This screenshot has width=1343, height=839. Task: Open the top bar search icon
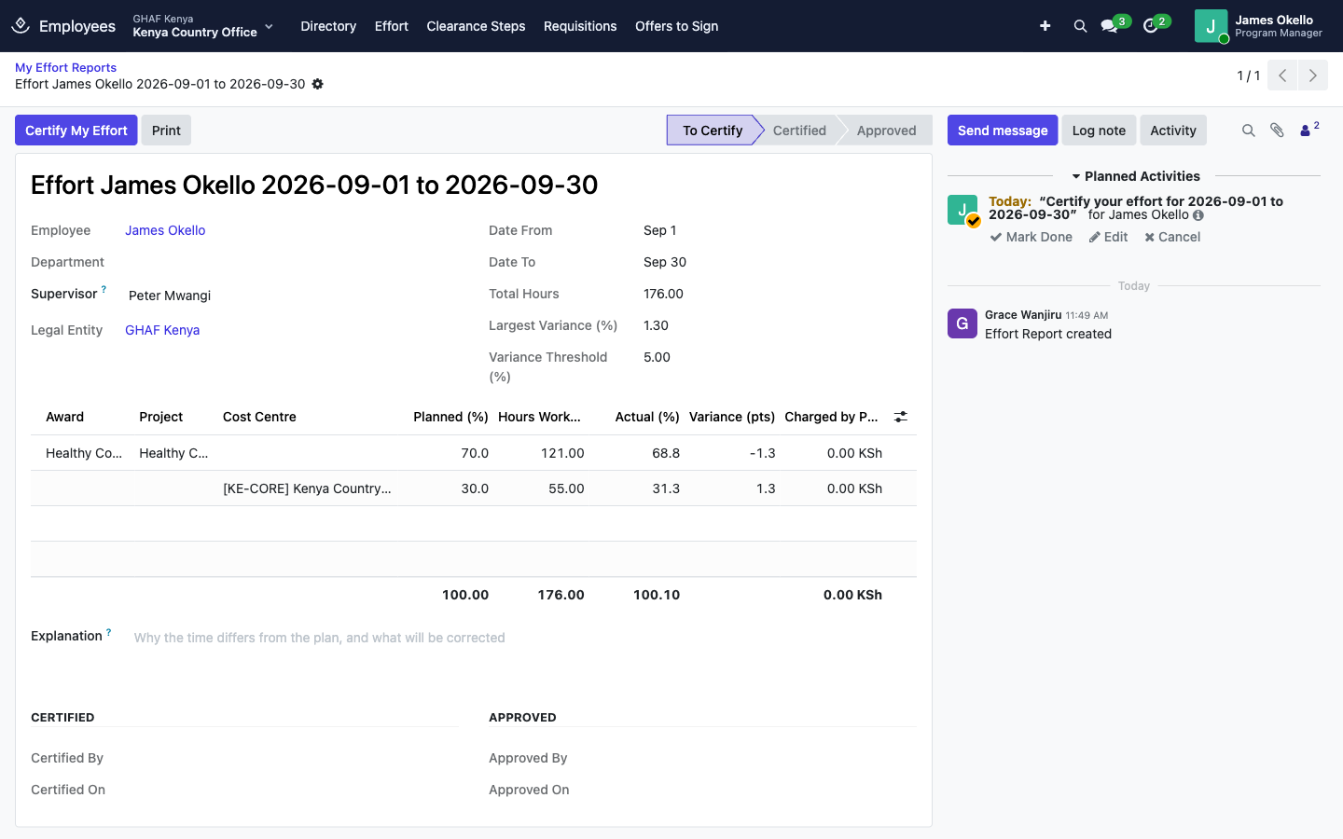point(1080,26)
